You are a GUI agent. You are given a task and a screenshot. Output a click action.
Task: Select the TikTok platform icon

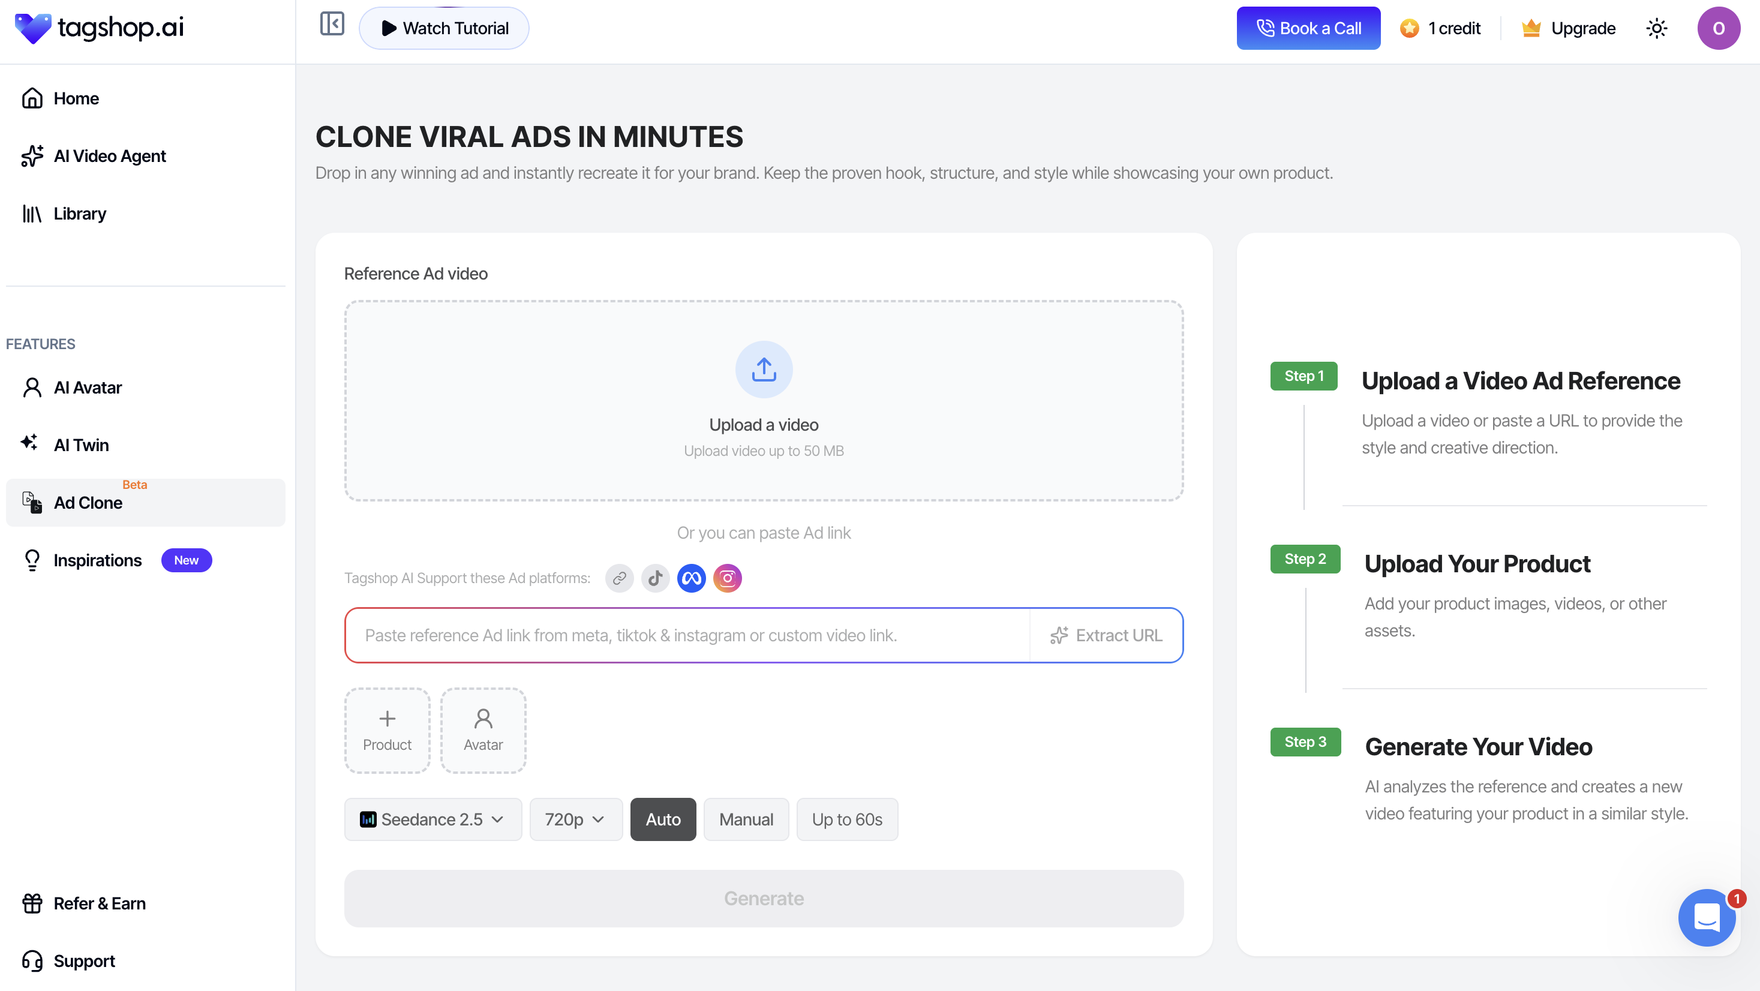[655, 578]
